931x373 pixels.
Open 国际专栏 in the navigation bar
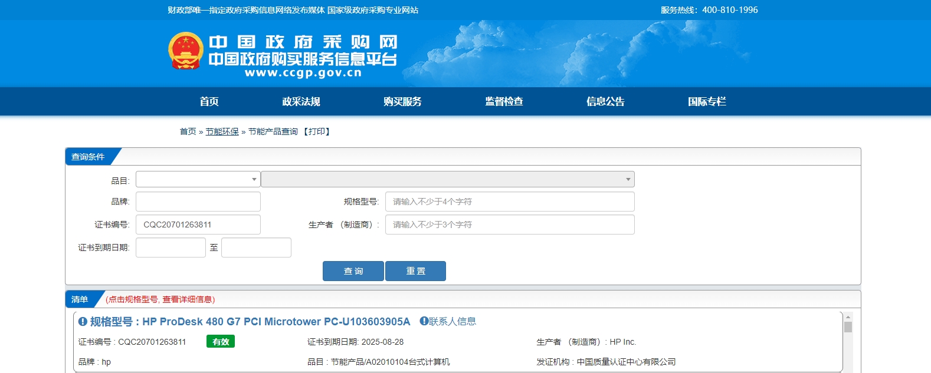[x=707, y=101]
